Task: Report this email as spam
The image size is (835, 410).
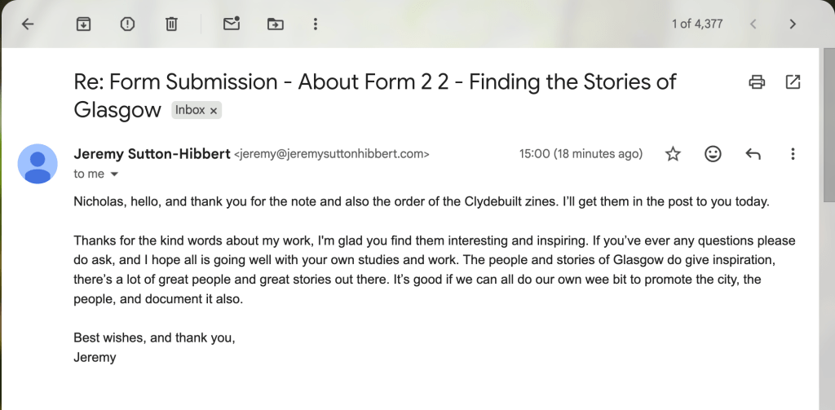Action: pyautogui.click(x=127, y=24)
